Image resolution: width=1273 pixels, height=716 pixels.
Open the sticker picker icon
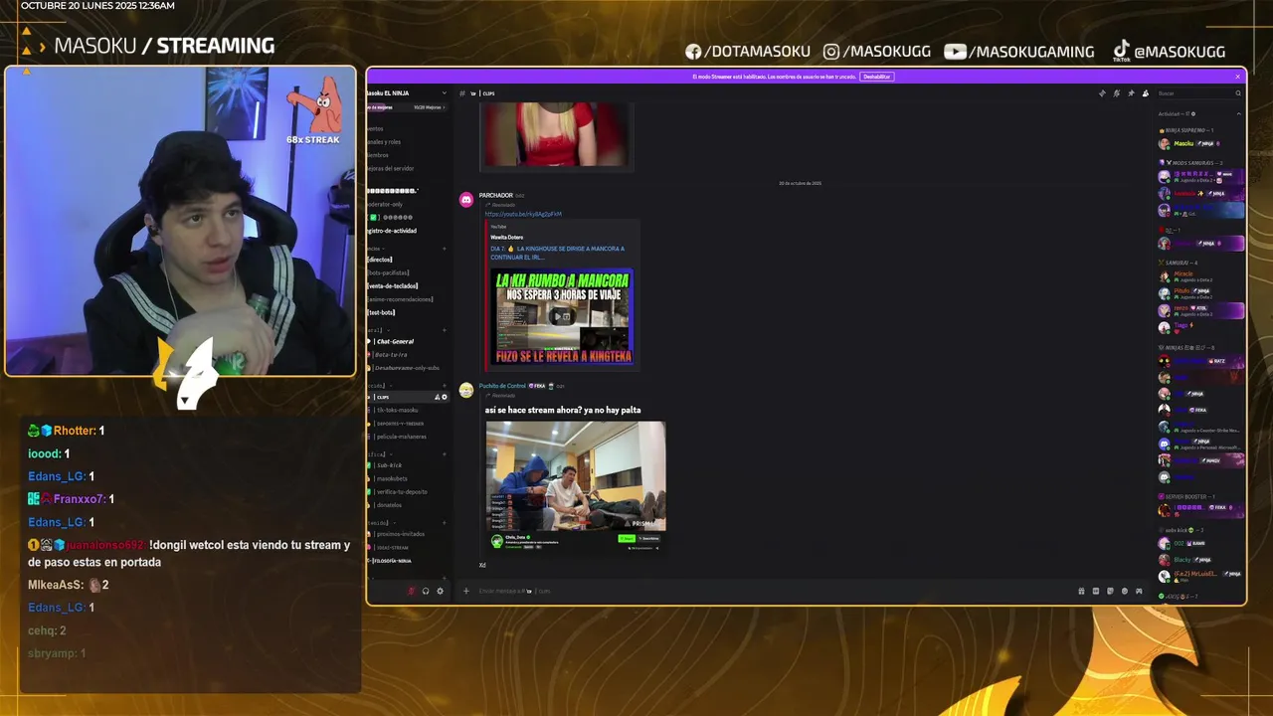coord(1110,591)
